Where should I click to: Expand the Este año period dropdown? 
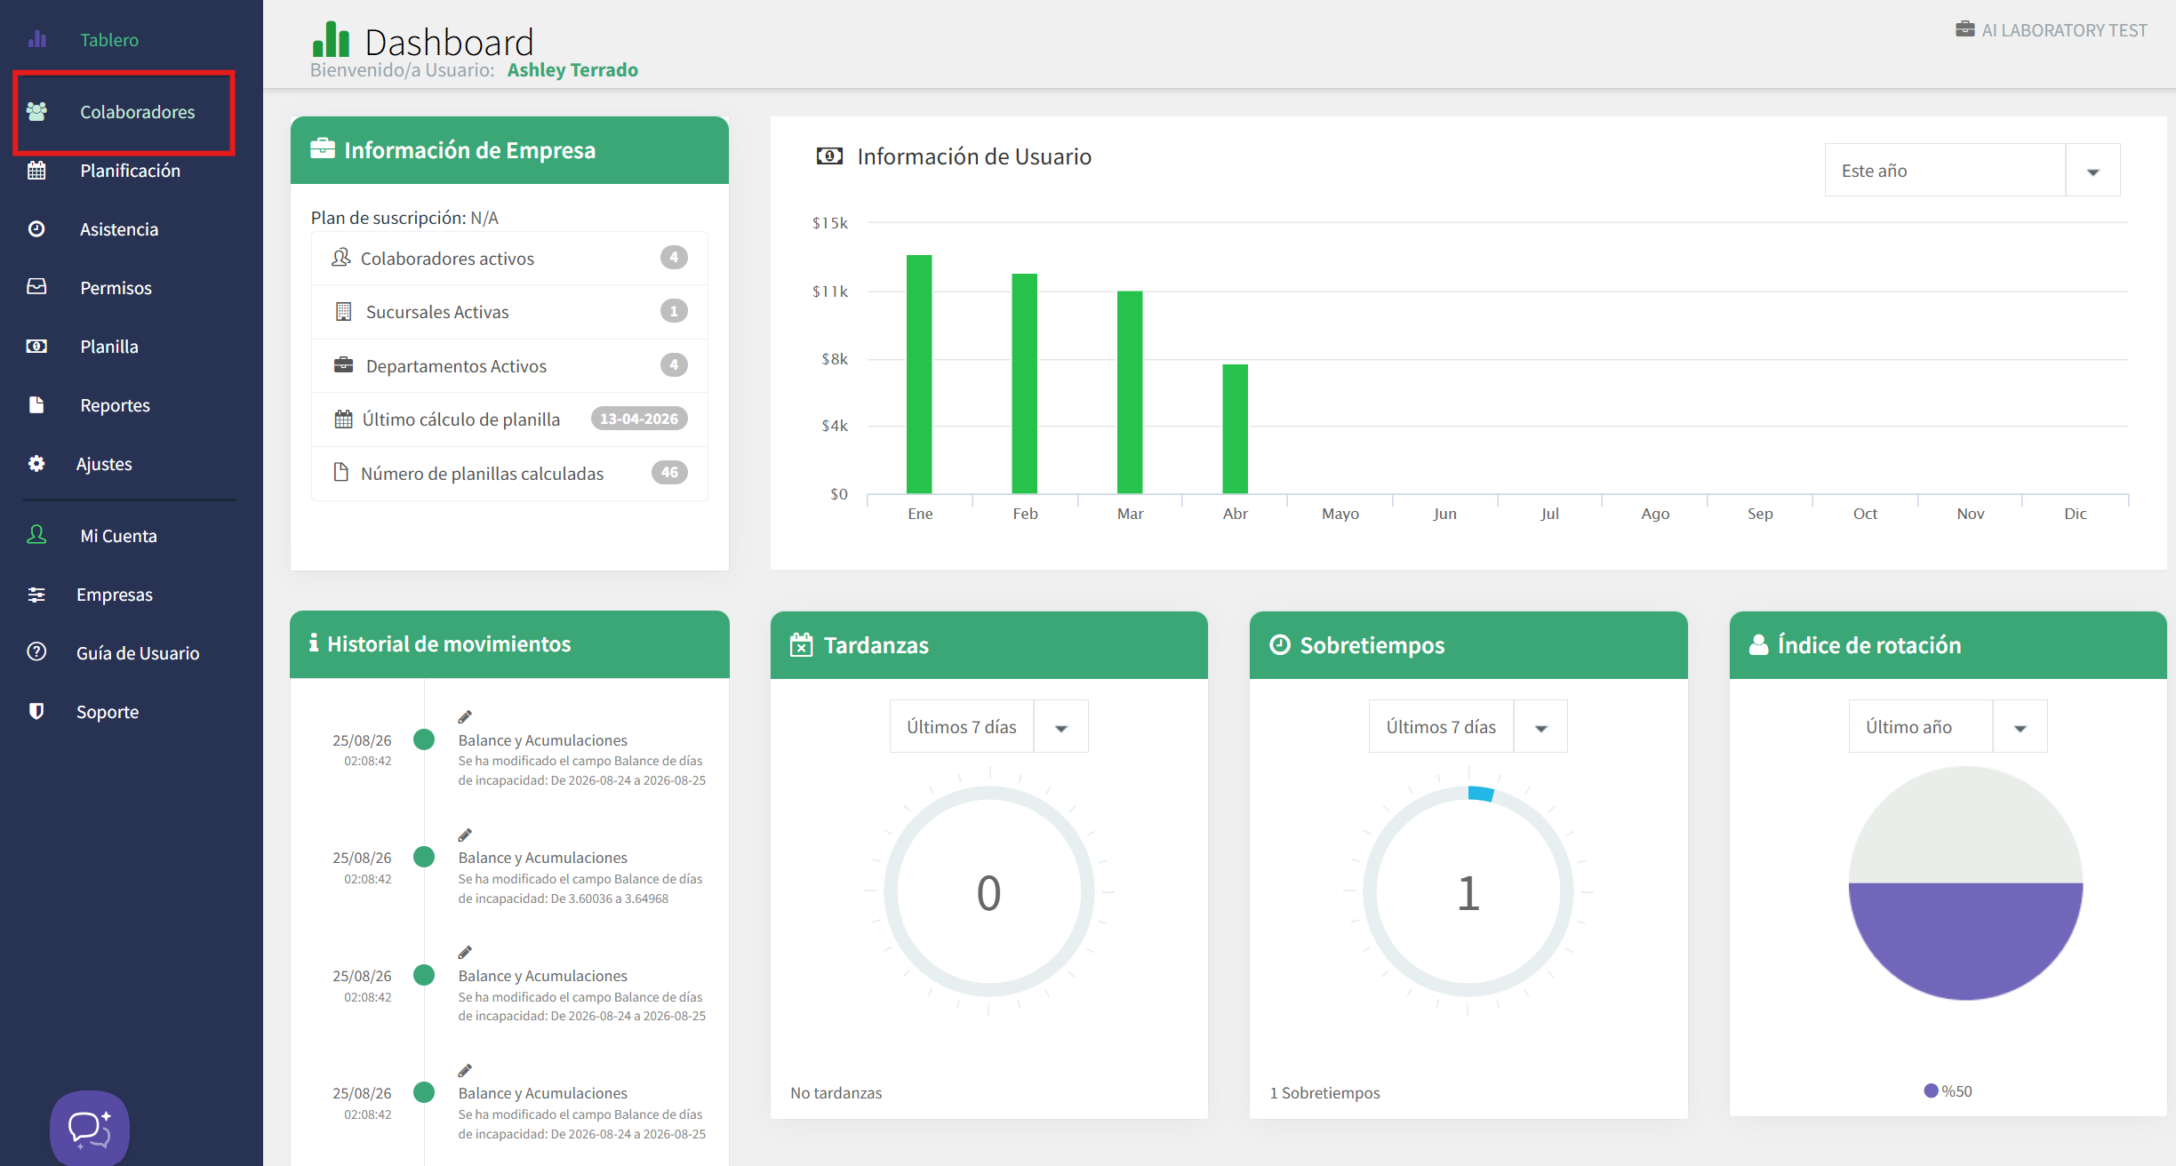tap(1972, 171)
